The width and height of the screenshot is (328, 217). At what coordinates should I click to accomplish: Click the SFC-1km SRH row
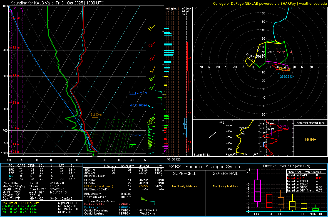coord(124,170)
